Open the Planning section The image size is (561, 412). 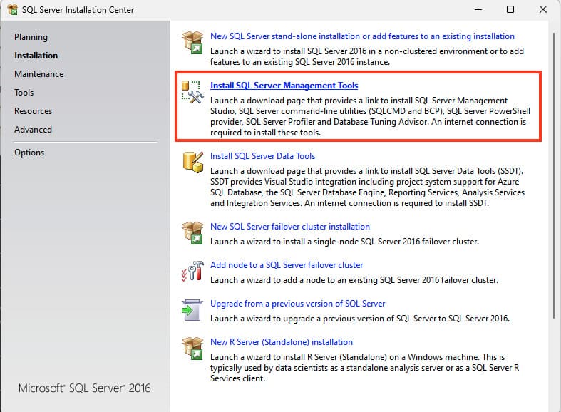[x=31, y=37]
